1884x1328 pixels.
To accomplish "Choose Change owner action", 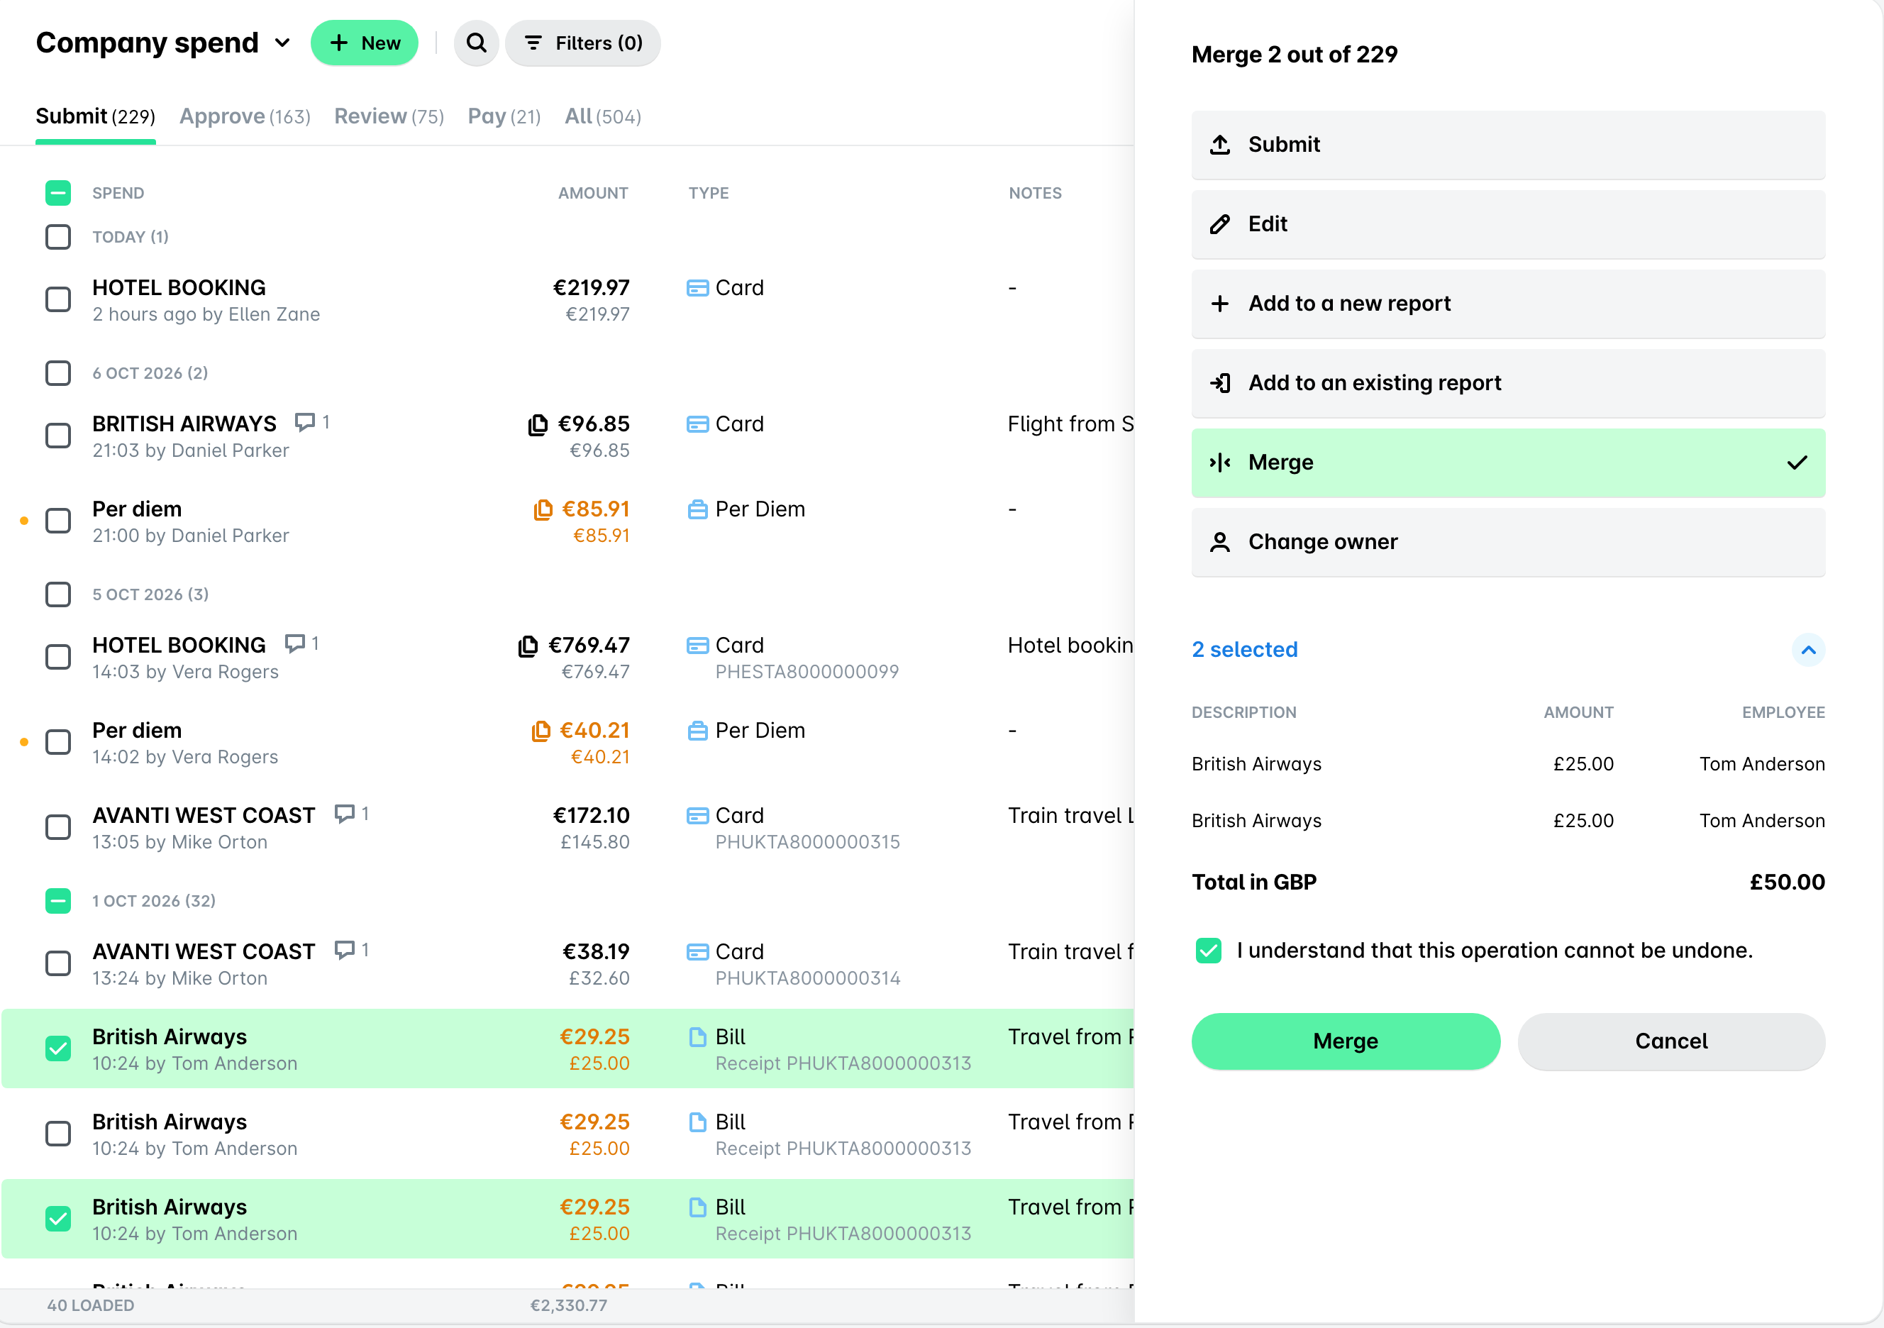I will [1508, 543].
